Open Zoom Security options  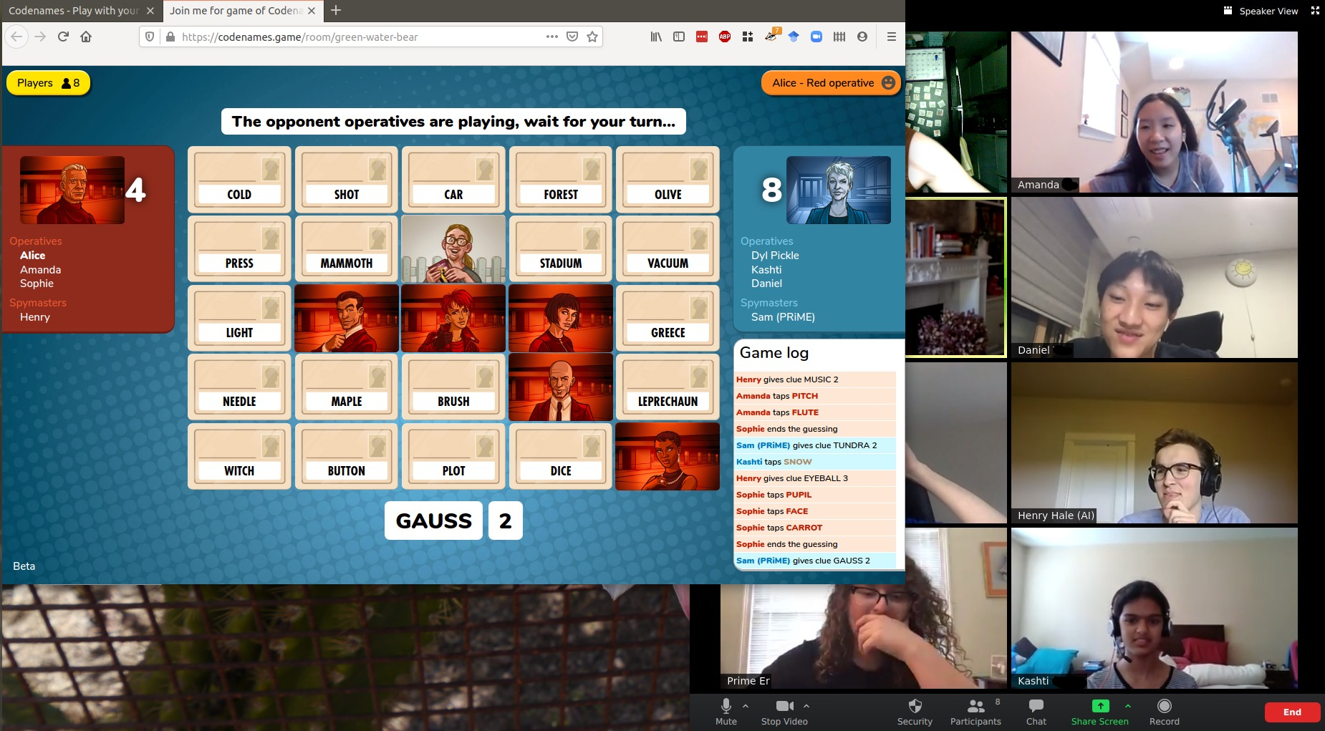[x=915, y=712]
